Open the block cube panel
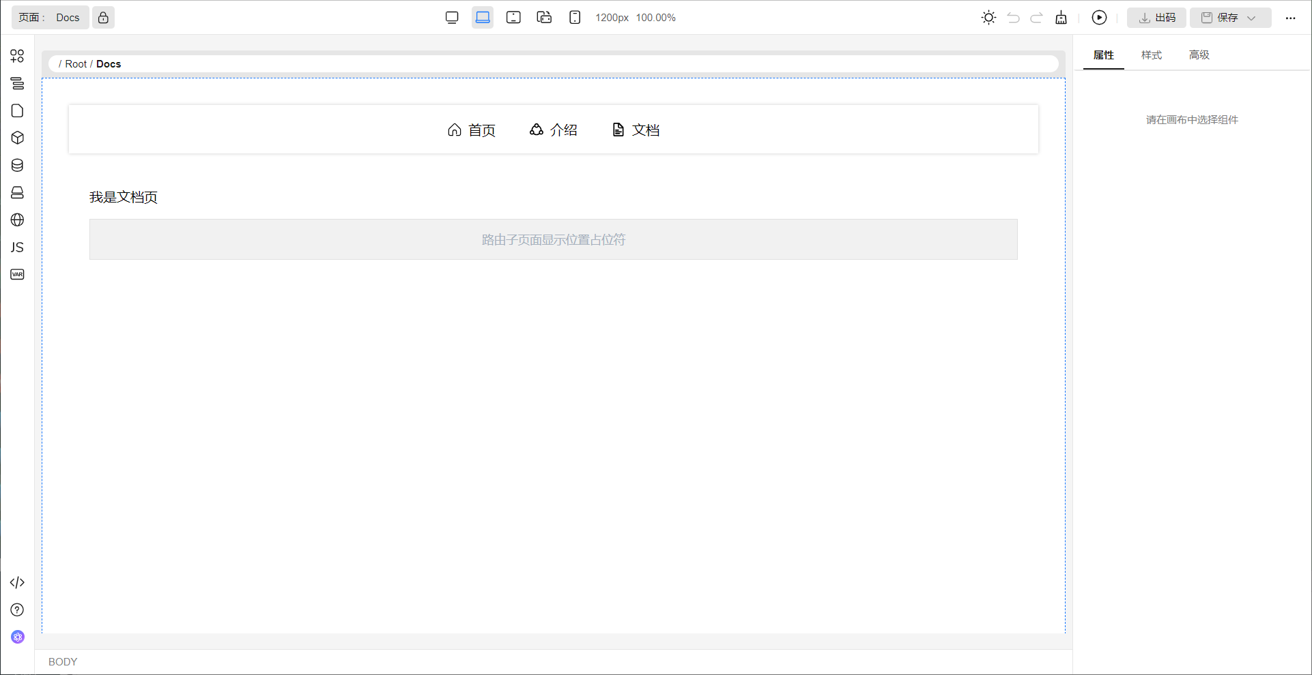1312x675 pixels. click(17, 138)
